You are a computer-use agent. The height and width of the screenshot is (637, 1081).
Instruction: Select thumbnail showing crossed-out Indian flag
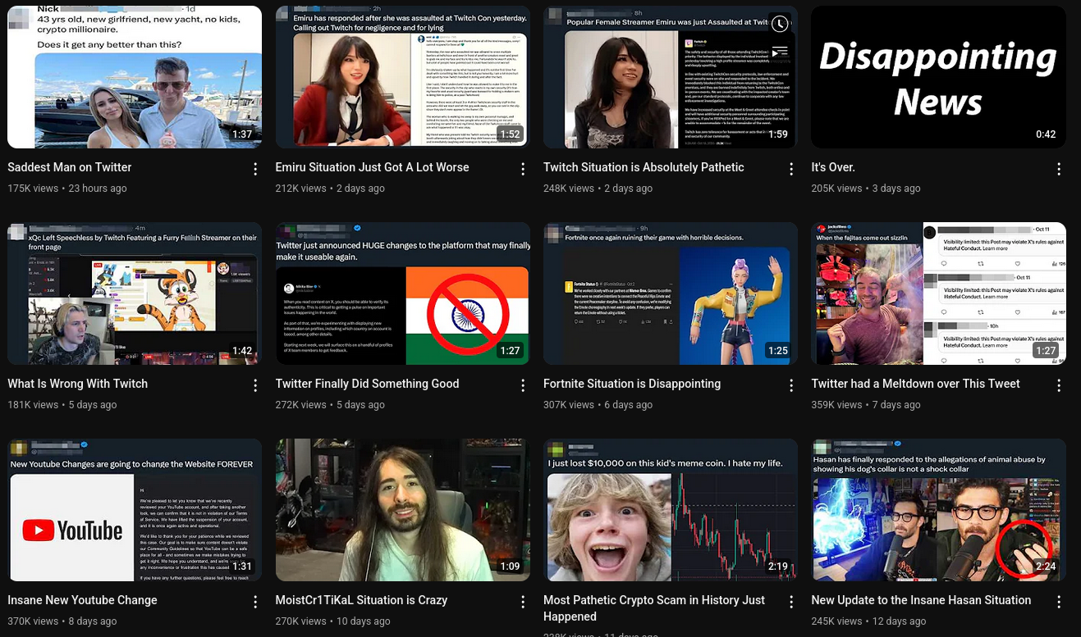(403, 293)
